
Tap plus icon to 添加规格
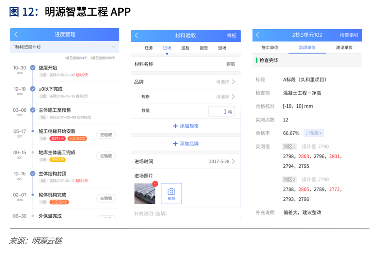click(x=175, y=126)
